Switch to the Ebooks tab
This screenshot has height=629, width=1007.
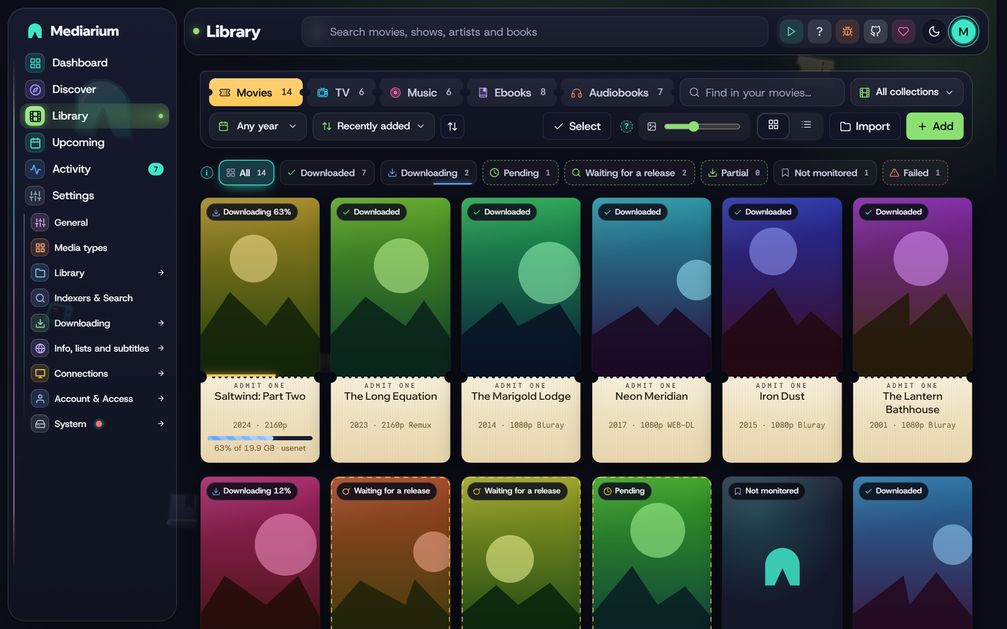click(512, 92)
